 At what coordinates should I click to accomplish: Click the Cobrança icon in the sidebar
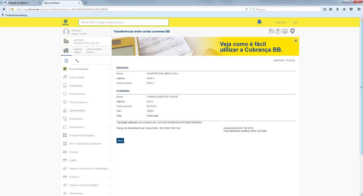point(65,177)
